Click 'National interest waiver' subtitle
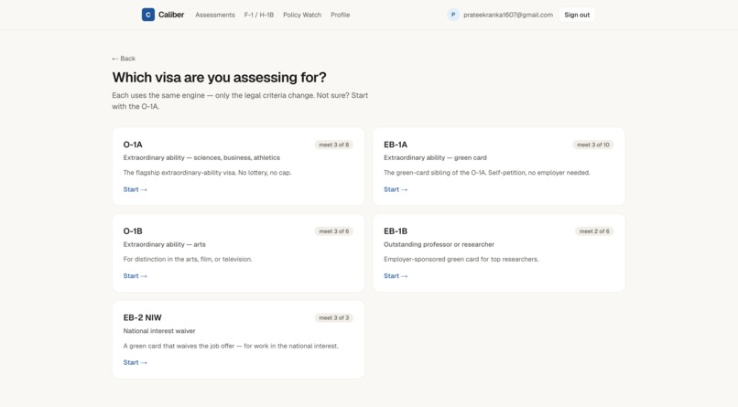The height and width of the screenshot is (407, 738). [159, 331]
